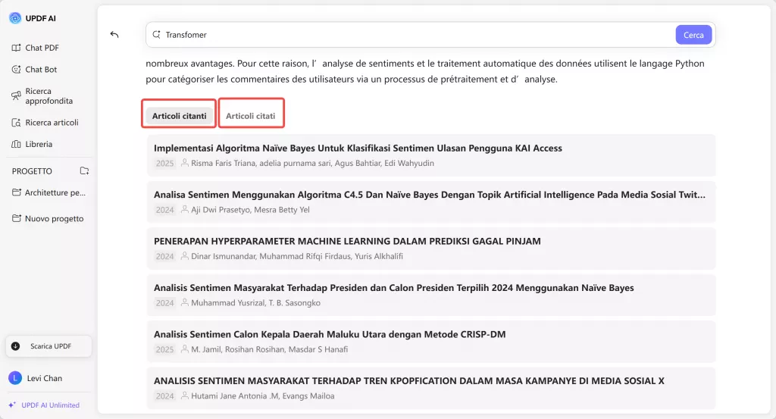Viewport: 776px width, 419px height.
Task: Switch to the Articoli citanti tab
Action: tap(179, 116)
